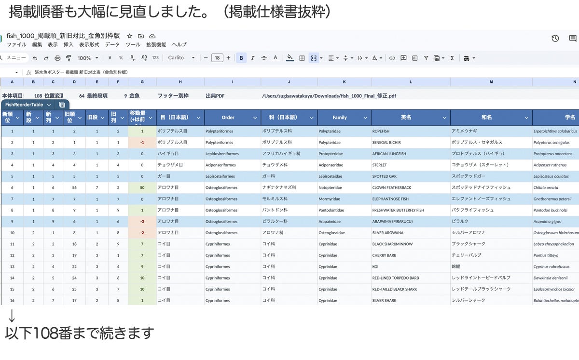Open the ヘルプ menu
579x360 pixels.
click(x=179, y=45)
